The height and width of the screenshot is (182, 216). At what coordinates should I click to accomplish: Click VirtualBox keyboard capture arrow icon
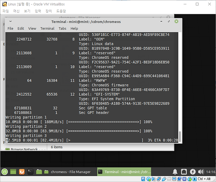pyautogui.click(x=194, y=179)
